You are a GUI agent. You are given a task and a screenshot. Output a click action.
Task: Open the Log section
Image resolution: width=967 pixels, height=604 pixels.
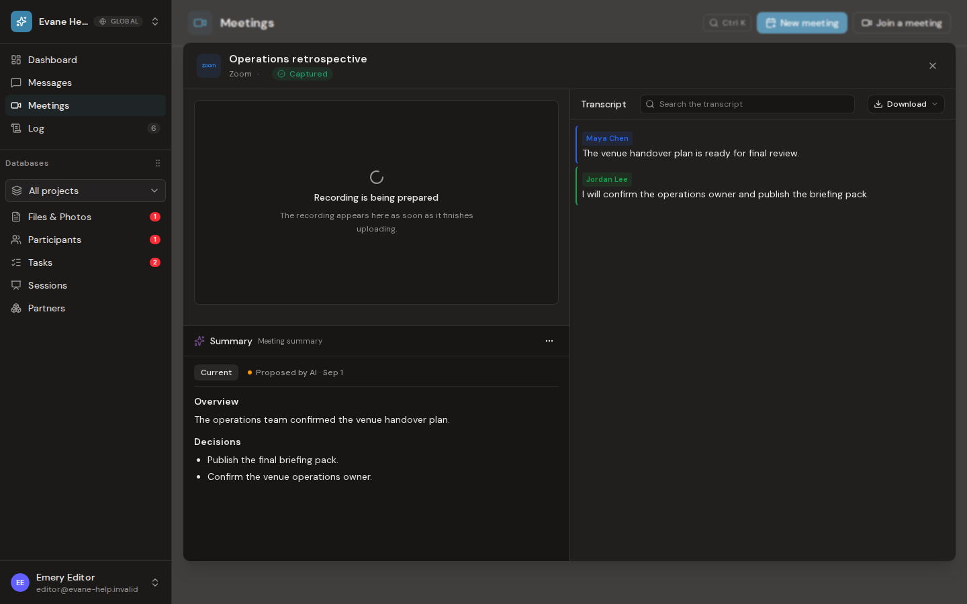85,128
